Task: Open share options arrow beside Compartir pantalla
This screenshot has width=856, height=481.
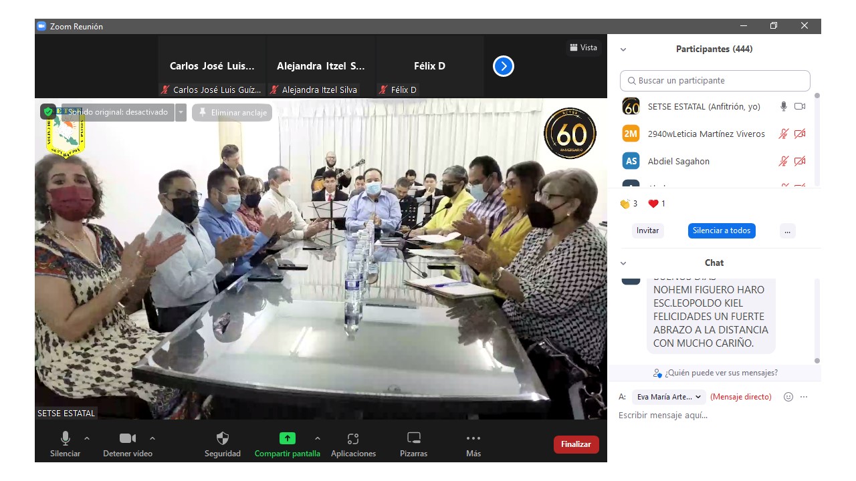Action: pos(318,438)
